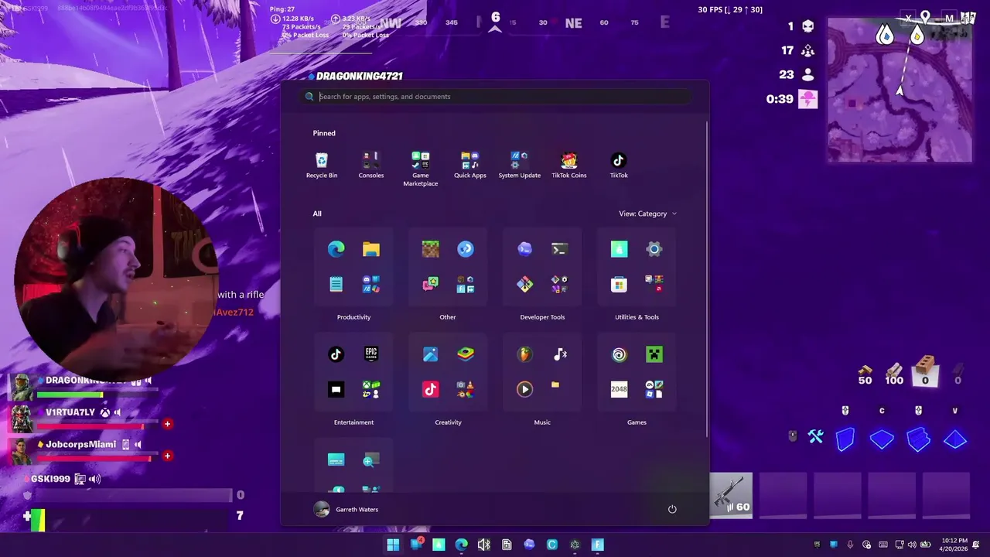Select the Music group label
This screenshot has width=990, height=557.
pyautogui.click(x=542, y=422)
